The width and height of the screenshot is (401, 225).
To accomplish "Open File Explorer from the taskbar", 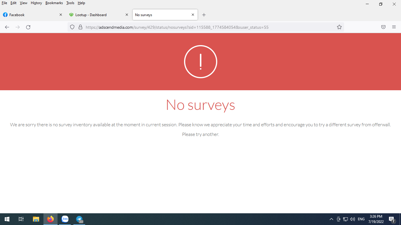I will pos(36,219).
